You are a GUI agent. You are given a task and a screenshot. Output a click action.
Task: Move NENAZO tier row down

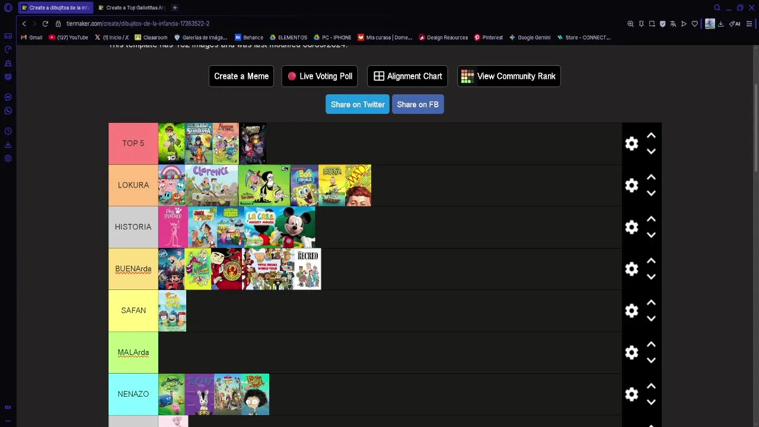651,402
